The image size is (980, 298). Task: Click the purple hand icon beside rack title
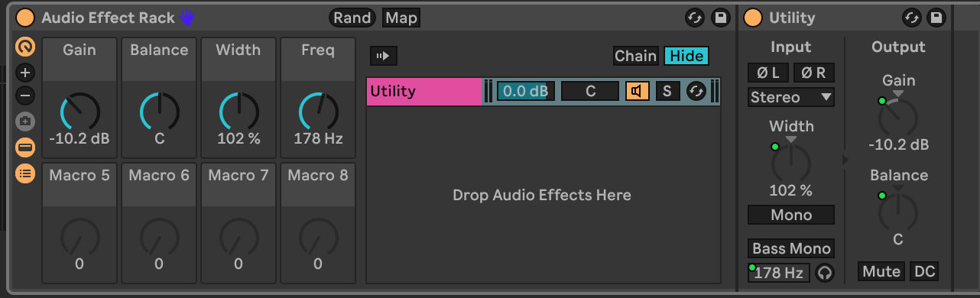click(x=187, y=18)
